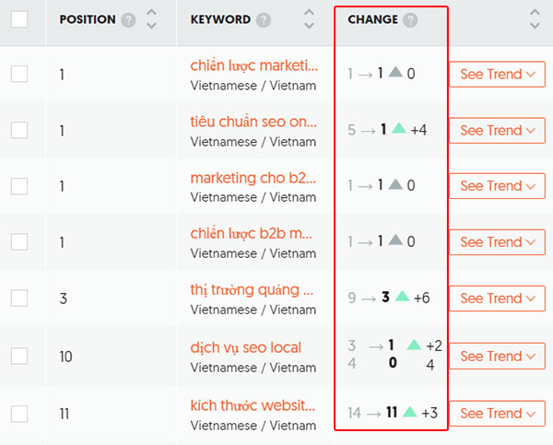Expand See Trend for 'tiêu chuẩn seo on...' row
The height and width of the screenshot is (445, 553).
(x=498, y=131)
